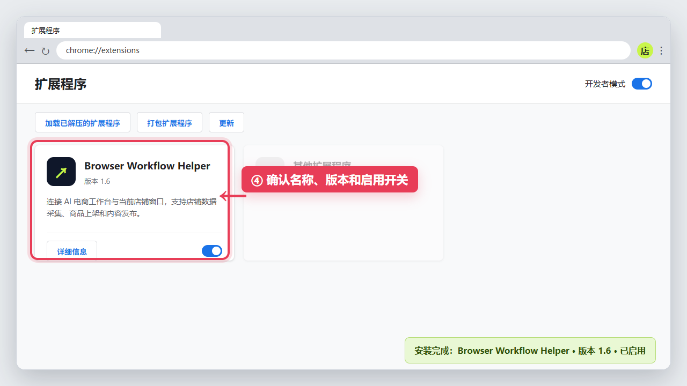Open 详细信息 for Browser Workflow Helper

72,251
